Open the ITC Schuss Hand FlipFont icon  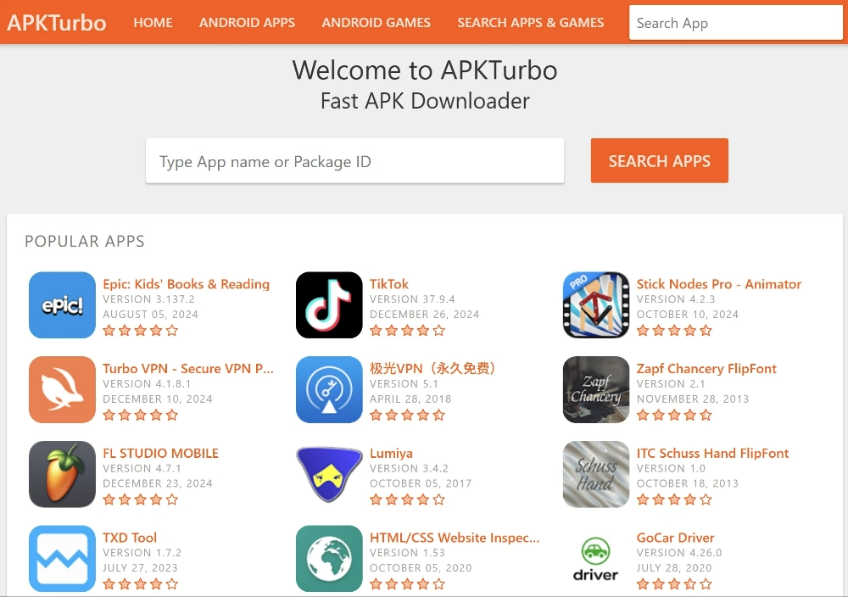point(595,474)
